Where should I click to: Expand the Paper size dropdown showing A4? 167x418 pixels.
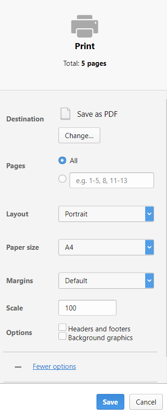[106, 247]
